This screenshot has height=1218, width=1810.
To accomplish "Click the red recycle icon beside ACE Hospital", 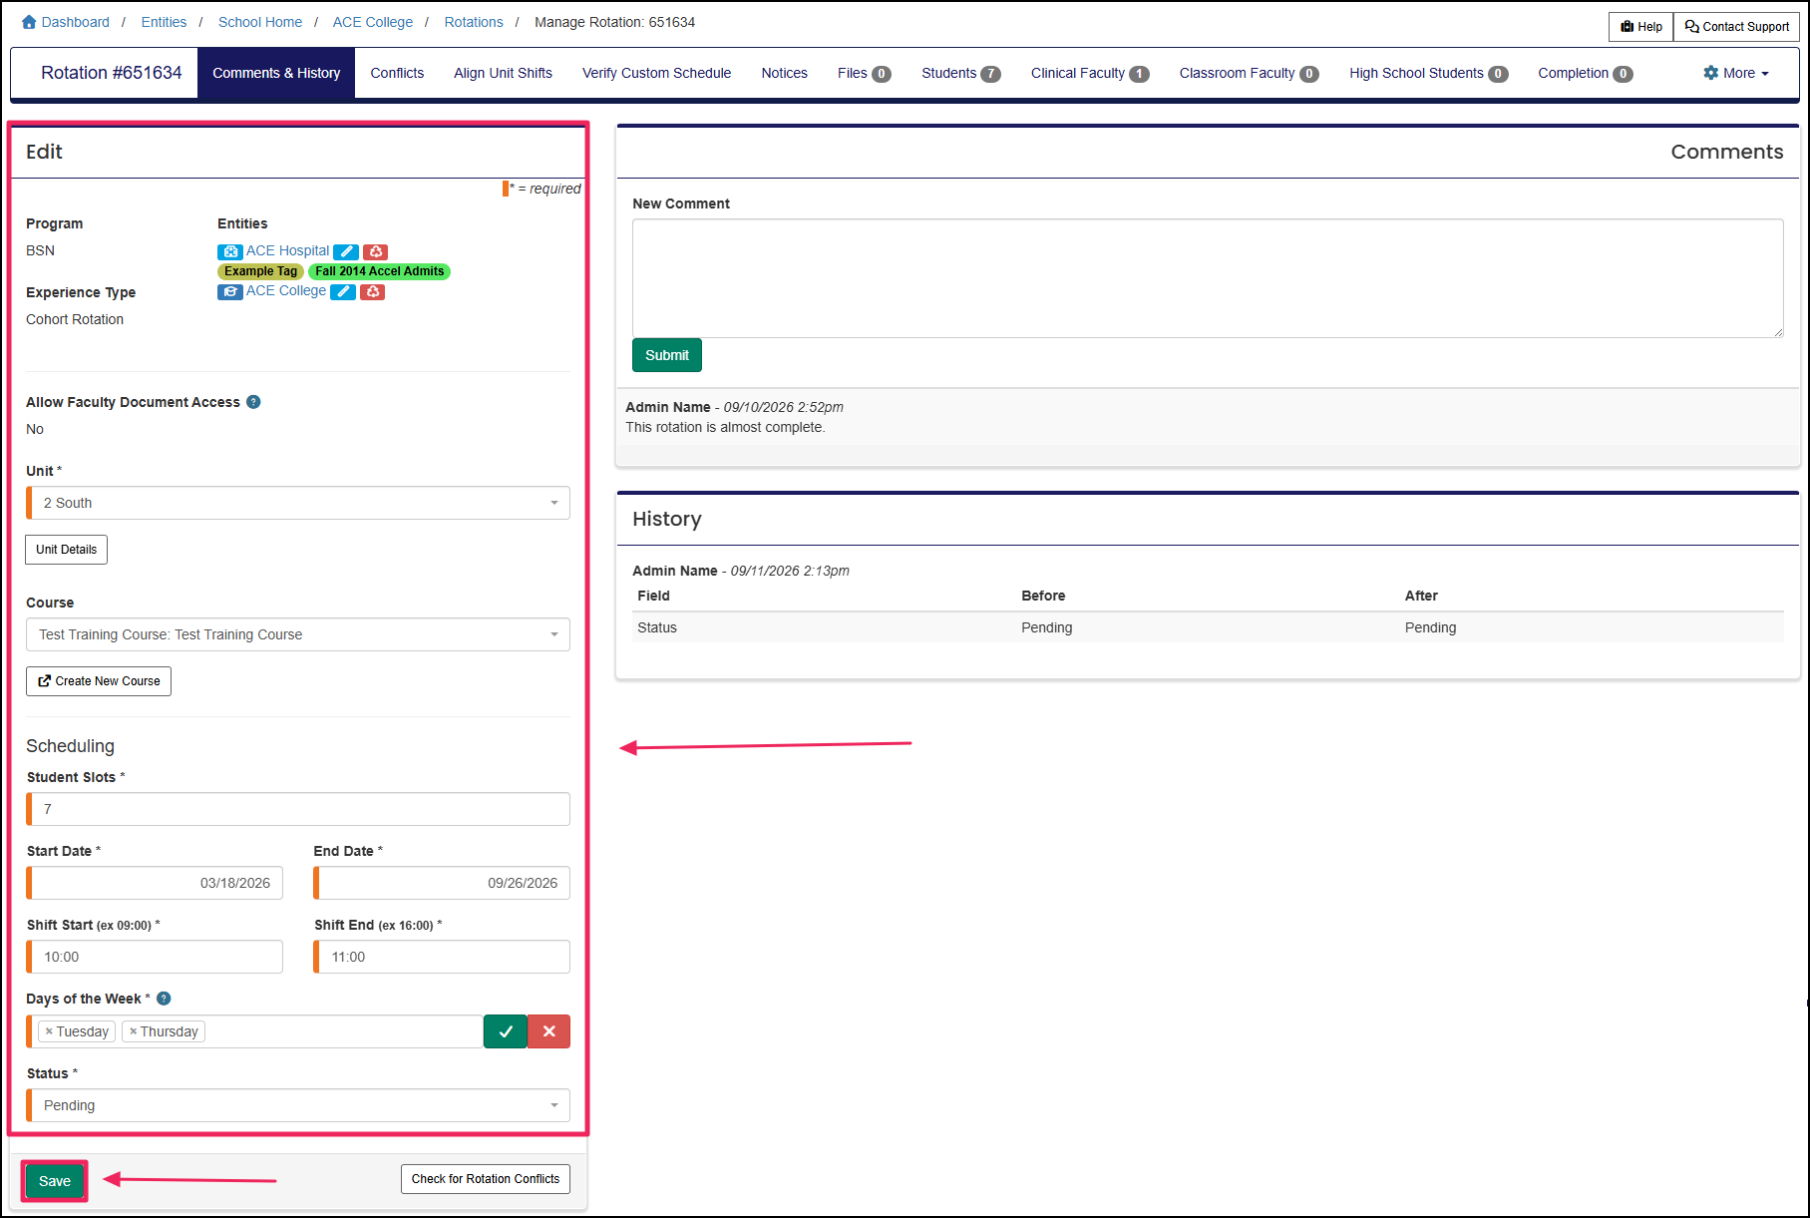I will click(x=375, y=251).
